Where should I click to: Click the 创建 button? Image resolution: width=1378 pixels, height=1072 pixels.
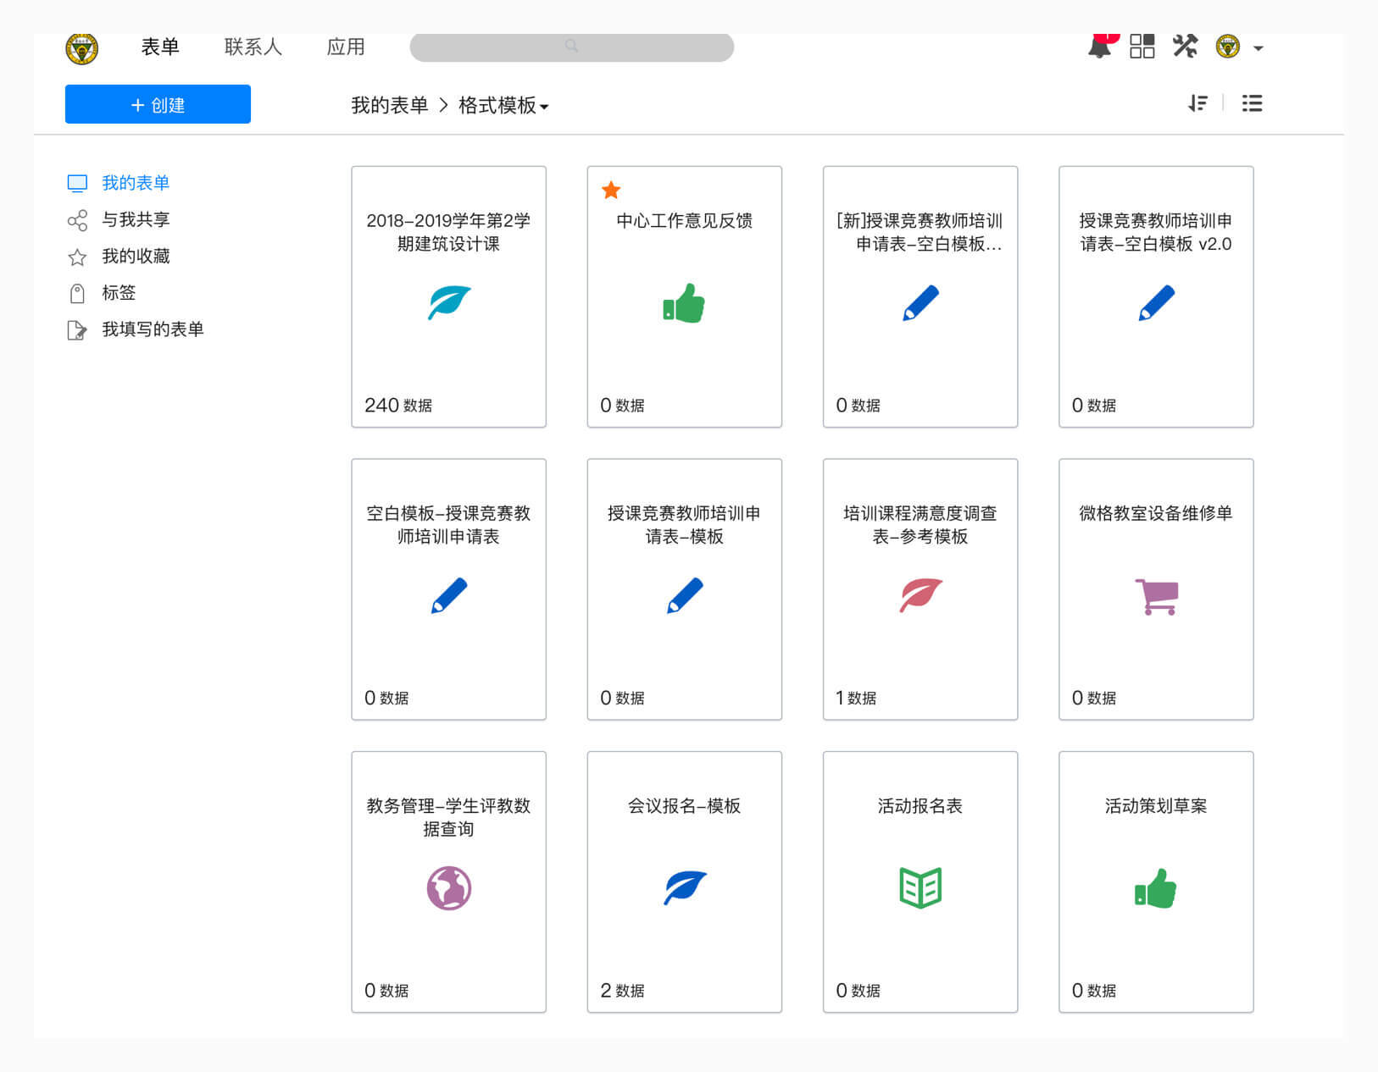point(158,104)
